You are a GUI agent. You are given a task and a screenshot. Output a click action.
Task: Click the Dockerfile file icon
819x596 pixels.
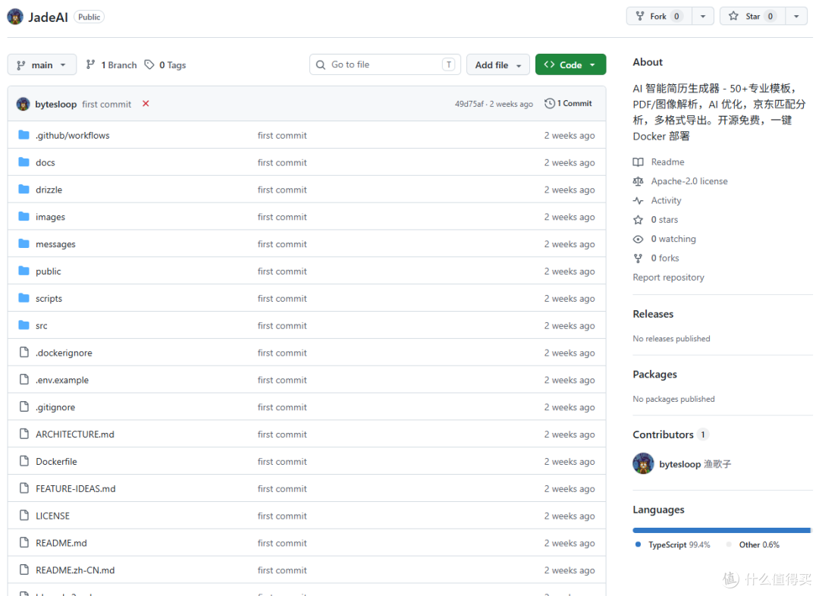pos(24,461)
